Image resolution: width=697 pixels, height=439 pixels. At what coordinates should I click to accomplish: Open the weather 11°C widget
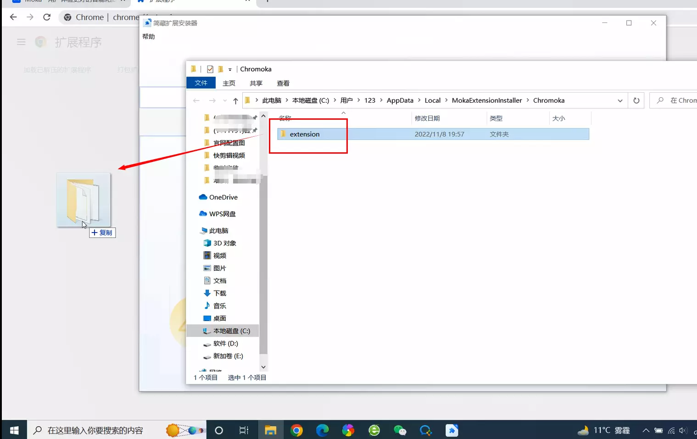point(604,430)
